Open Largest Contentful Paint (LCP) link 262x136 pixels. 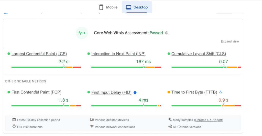39,54
